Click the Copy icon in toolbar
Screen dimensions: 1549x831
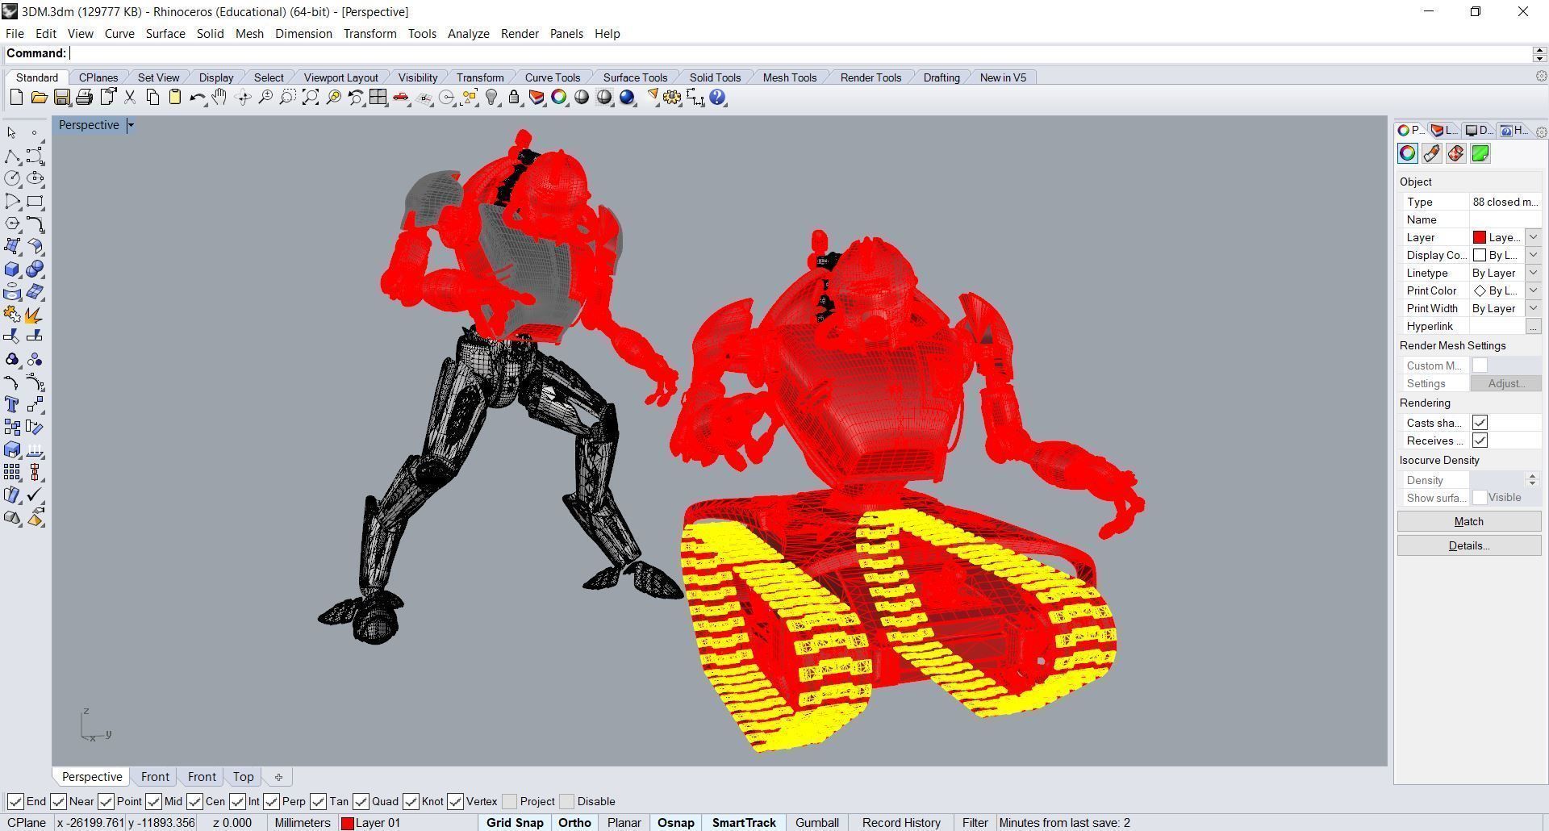point(152,98)
